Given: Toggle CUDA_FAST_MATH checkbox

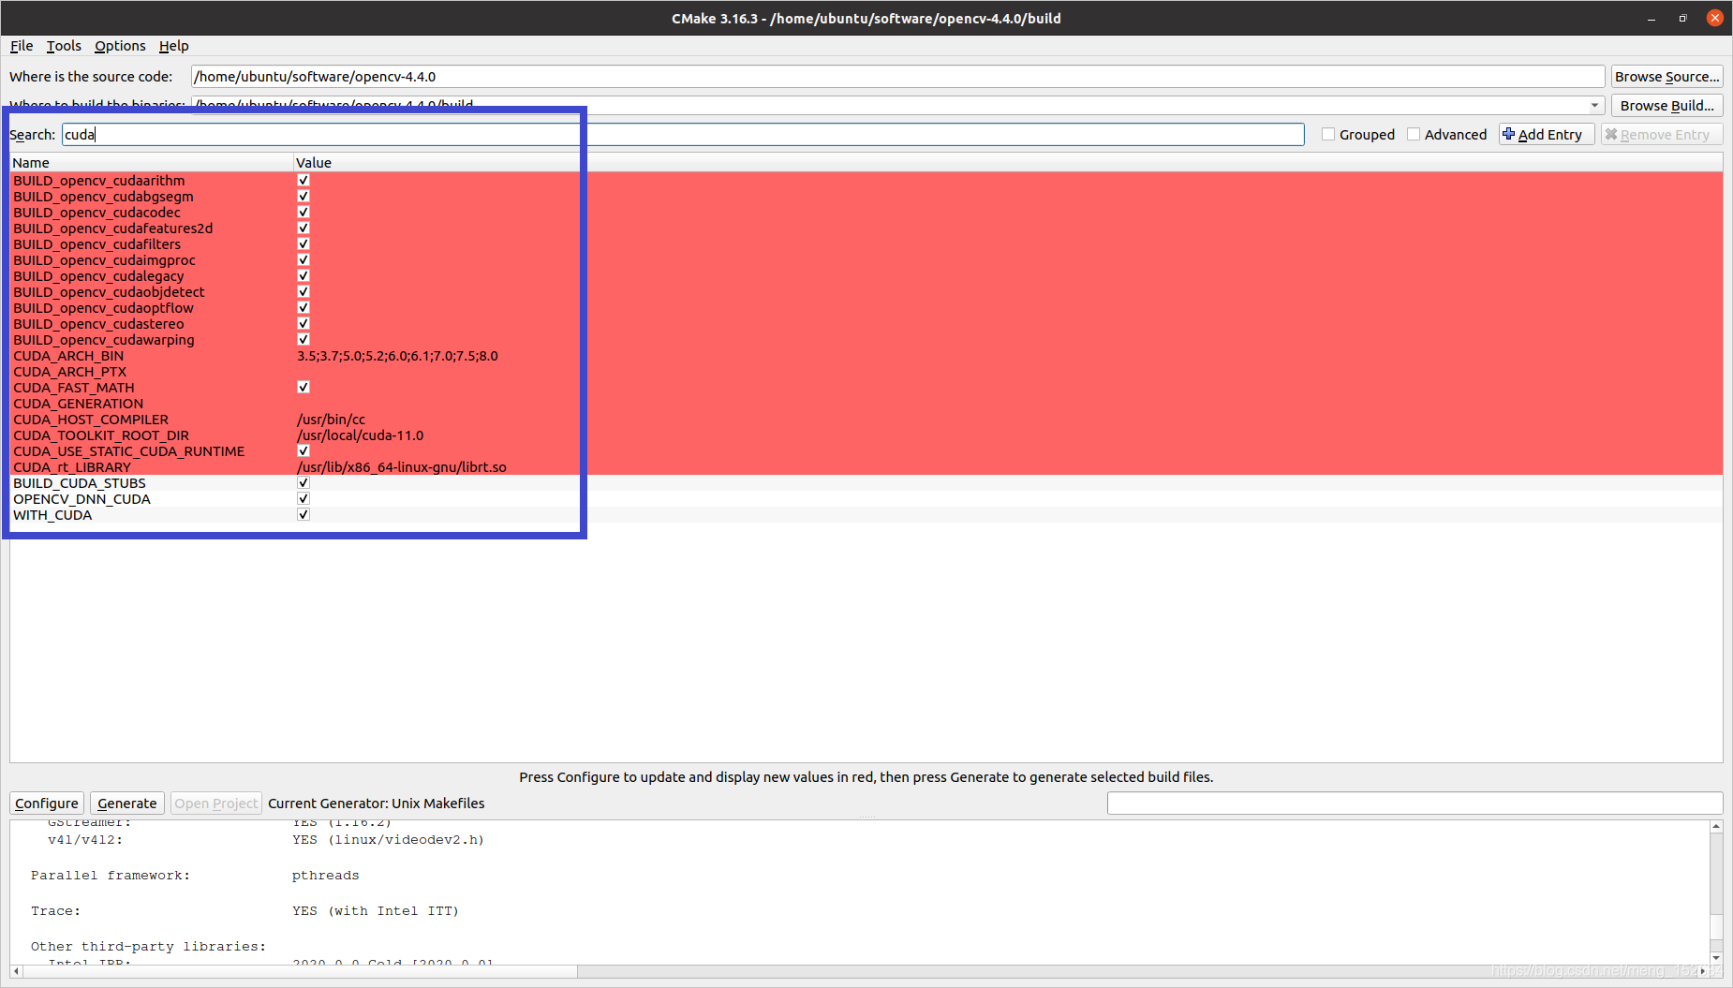Looking at the screenshot, I should click(304, 388).
